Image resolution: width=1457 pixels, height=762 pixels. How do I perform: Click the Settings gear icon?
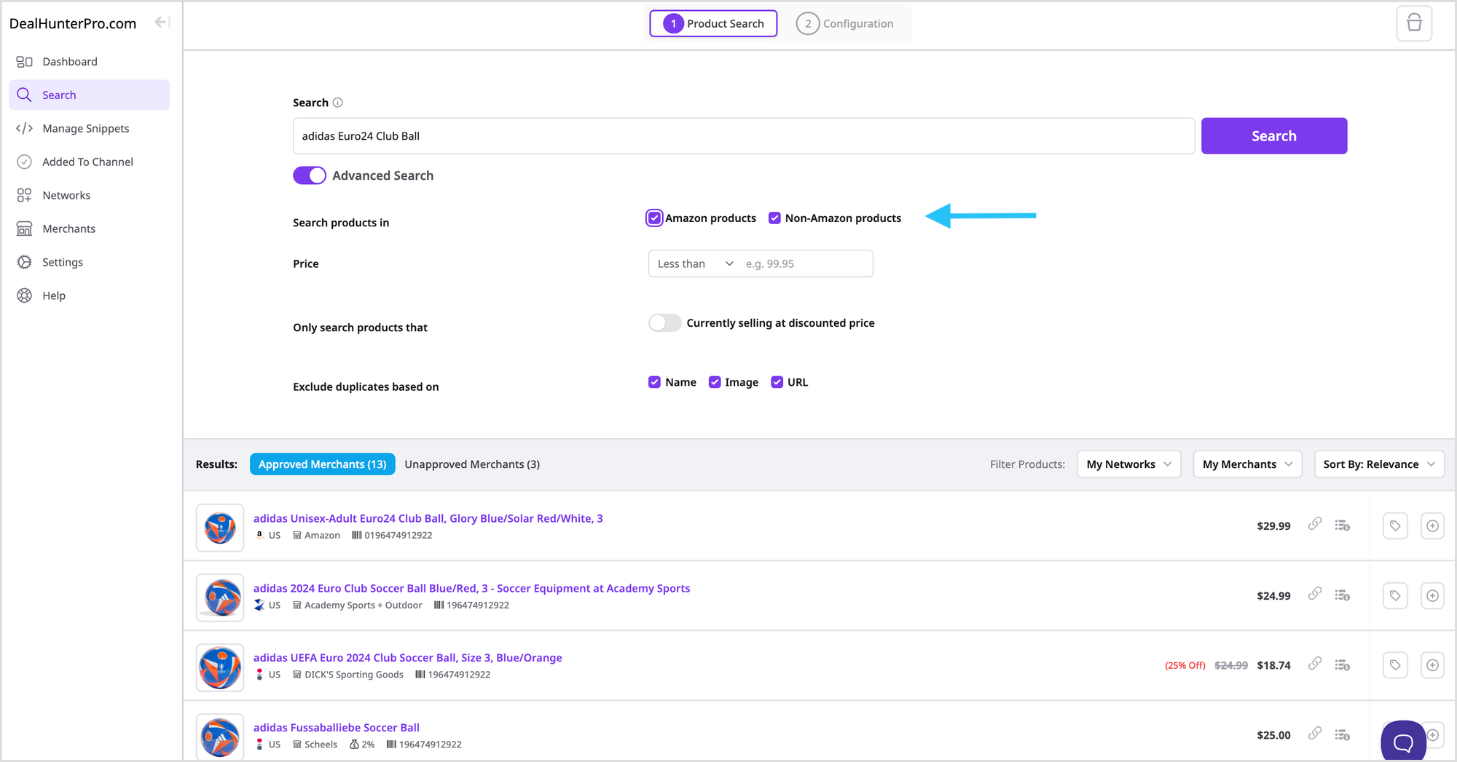coord(24,262)
